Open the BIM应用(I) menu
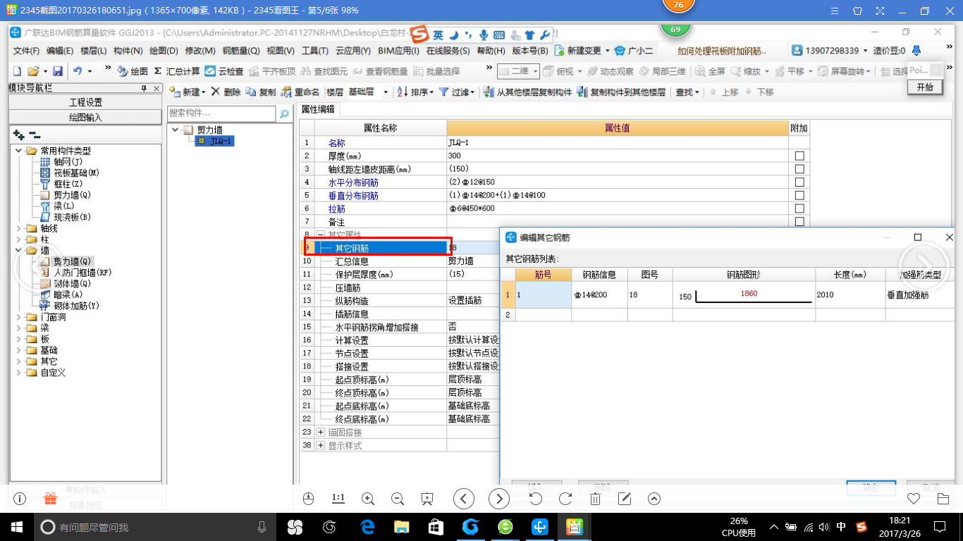This screenshot has height=541, width=963. tap(398, 51)
